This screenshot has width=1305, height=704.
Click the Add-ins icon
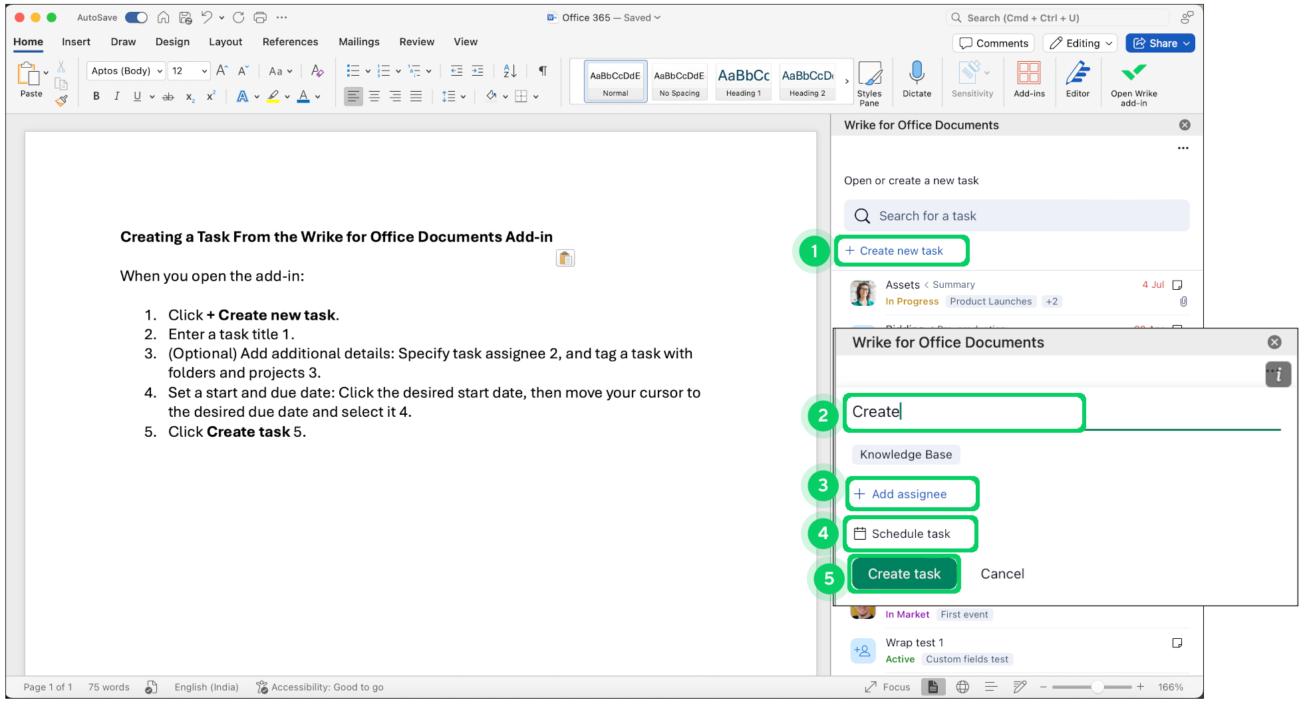[1029, 76]
